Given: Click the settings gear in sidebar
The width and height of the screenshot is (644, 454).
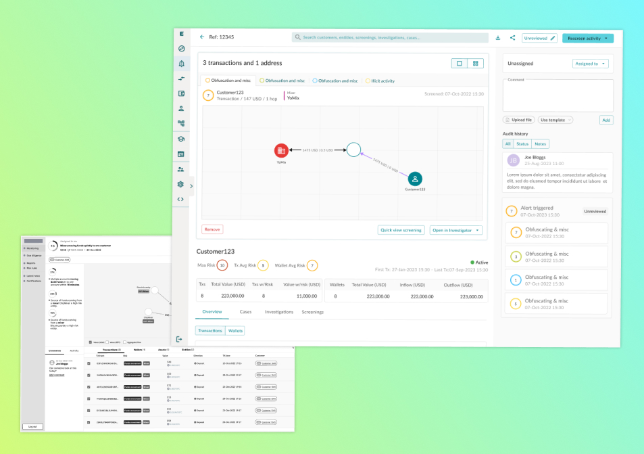Looking at the screenshot, I should click(x=181, y=184).
